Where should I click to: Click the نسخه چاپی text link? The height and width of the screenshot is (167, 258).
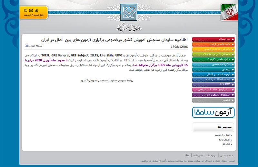tap(36, 46)
